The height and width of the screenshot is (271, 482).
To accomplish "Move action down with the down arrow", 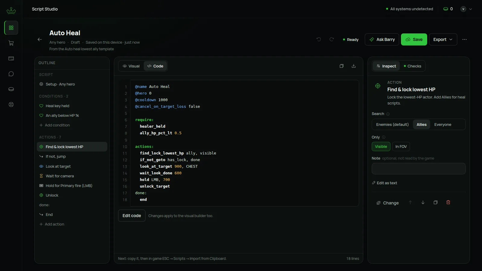I will click(423, 202).
